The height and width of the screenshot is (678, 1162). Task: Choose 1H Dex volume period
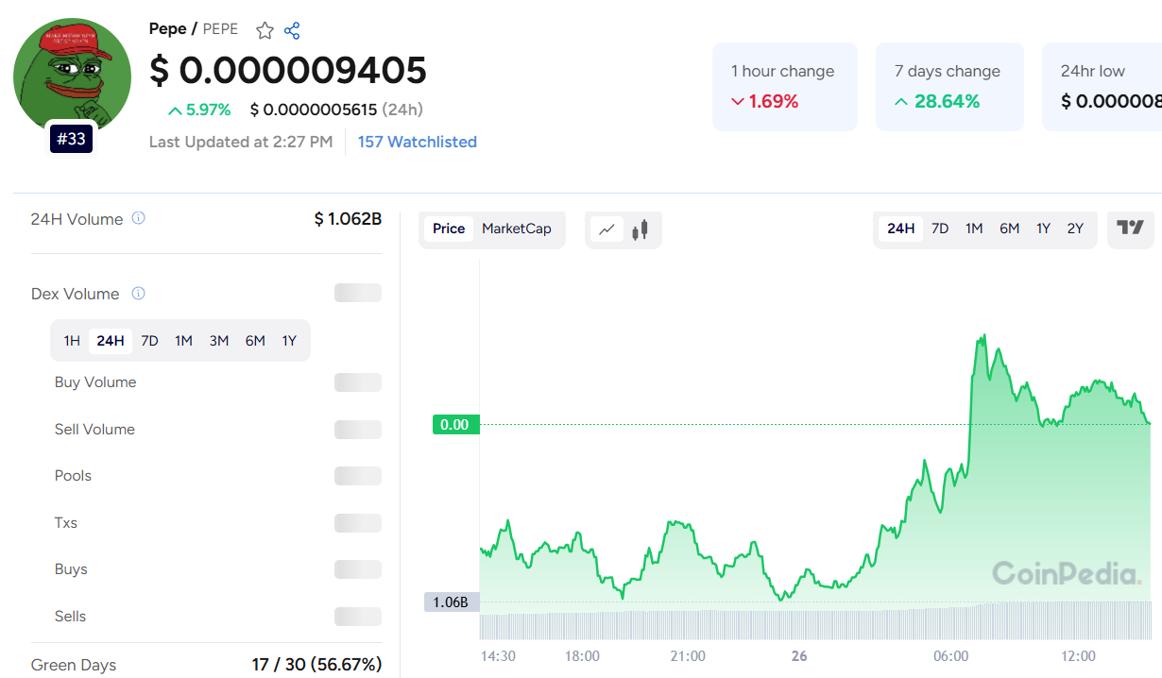[x=72, y=341]
